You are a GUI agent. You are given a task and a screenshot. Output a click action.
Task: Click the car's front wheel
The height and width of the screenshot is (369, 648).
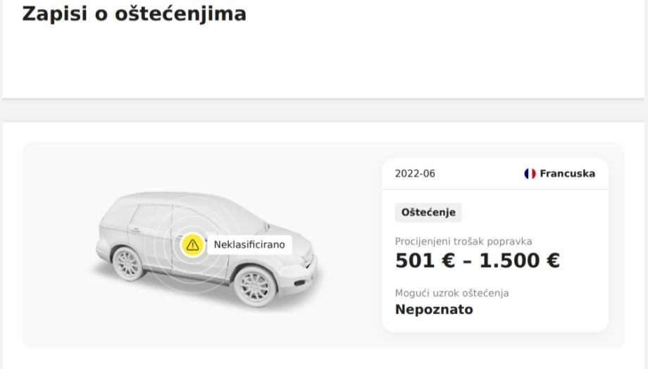[x=253, y=284]
